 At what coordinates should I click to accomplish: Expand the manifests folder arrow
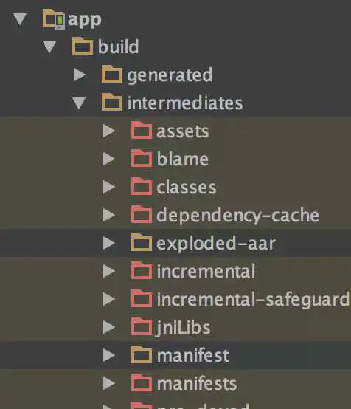(109, 383)
